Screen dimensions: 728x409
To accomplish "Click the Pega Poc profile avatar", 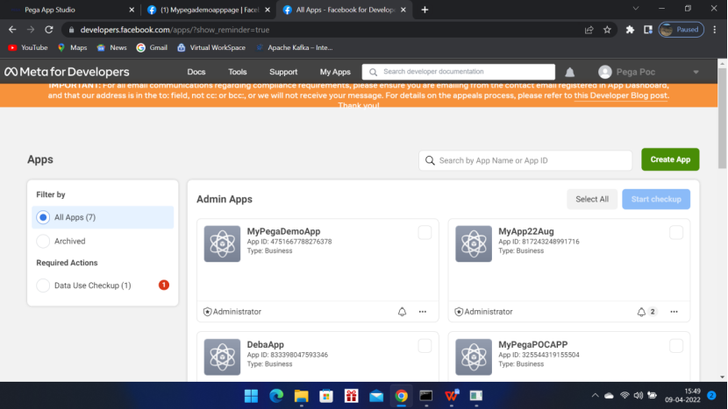I will (604, 72).
